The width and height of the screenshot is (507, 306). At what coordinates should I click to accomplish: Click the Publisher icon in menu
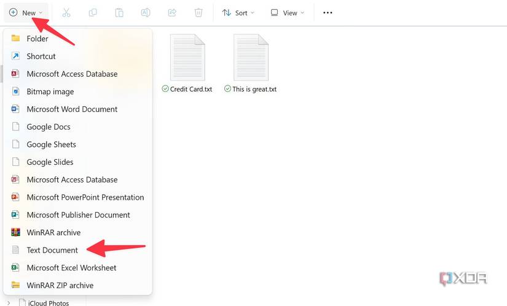15,214
